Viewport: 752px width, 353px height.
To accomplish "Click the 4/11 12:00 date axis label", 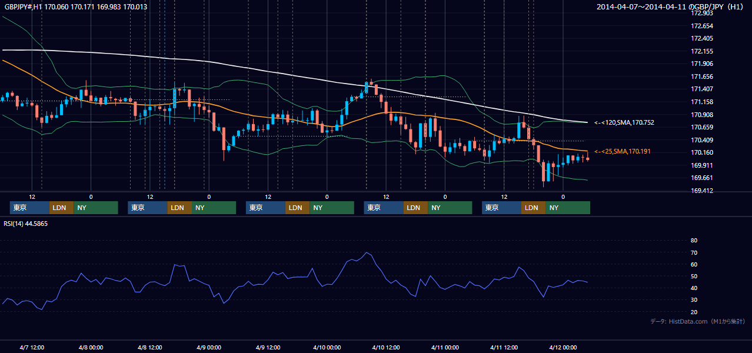I will (504, 347).
